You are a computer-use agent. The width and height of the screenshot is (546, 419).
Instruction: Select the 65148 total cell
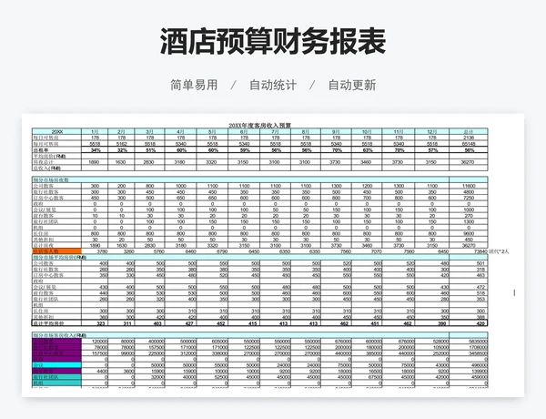(469, 144)
